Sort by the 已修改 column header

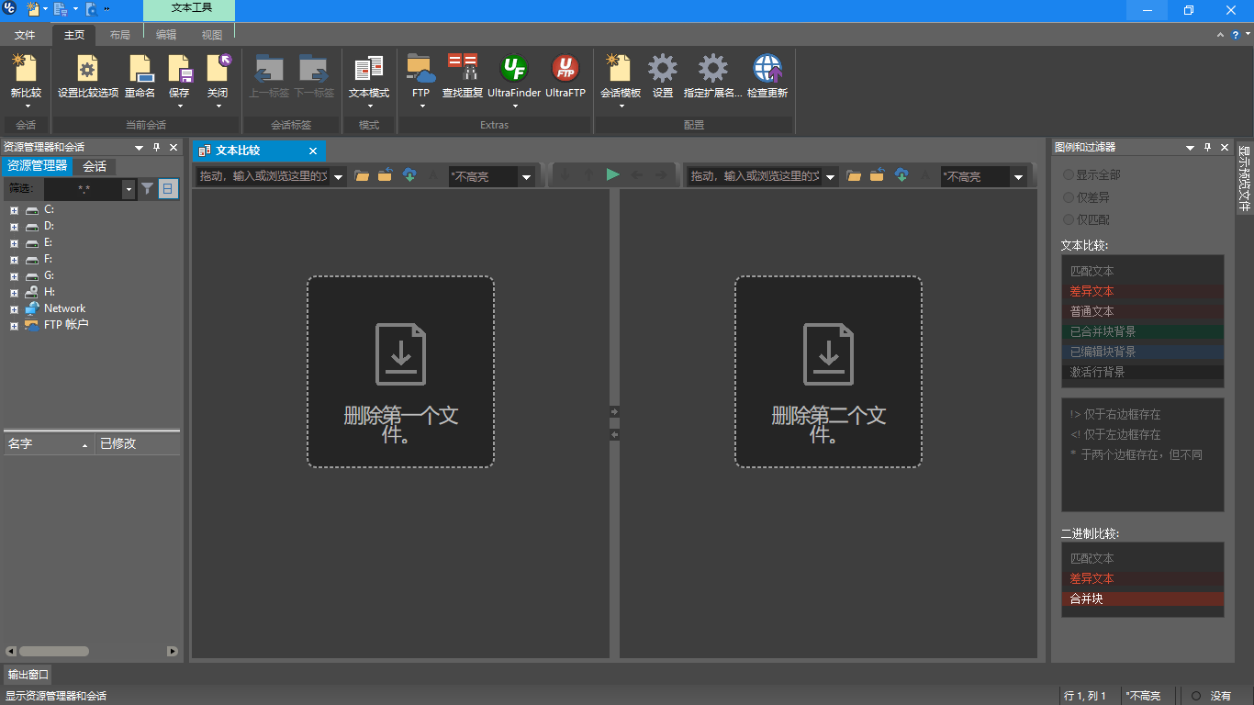138,443
